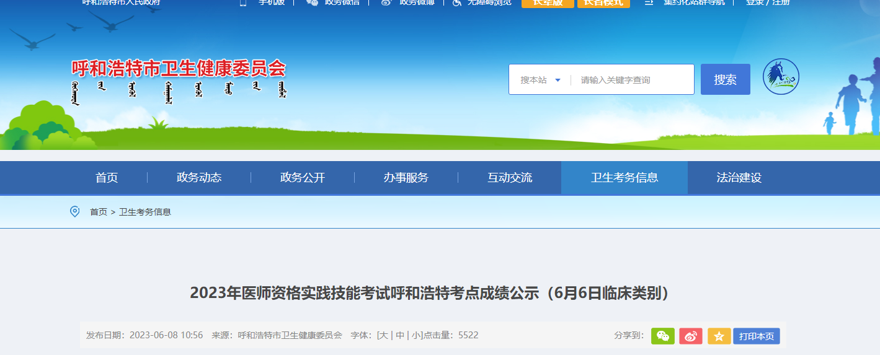Click the 登录 / 注册 link
Screen dimensions: 880x355
pos(768,2)
